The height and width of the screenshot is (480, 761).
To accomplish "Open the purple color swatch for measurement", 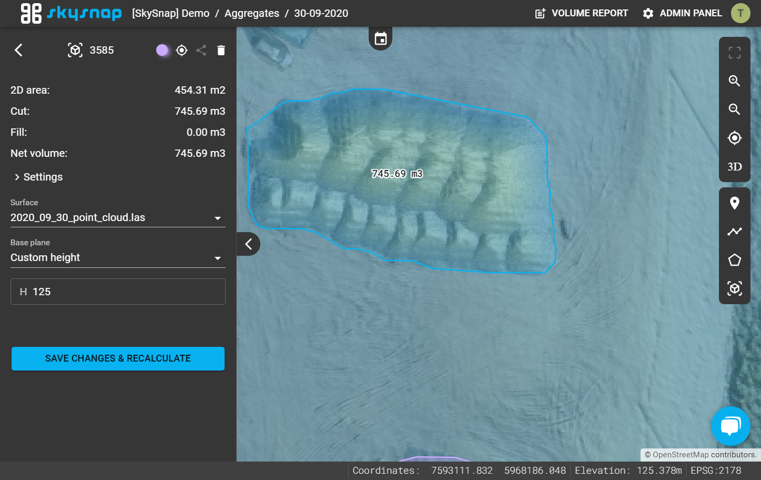I will point(162,50).
